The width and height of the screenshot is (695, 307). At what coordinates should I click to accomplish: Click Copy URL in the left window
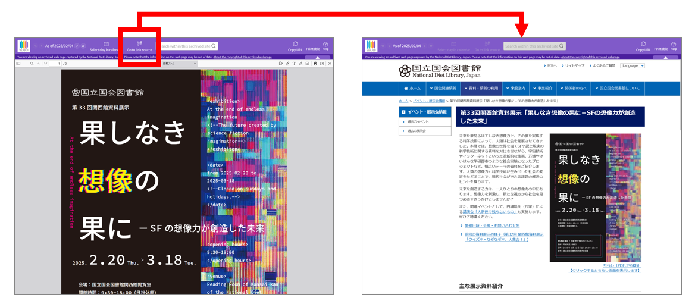[295, 46]
